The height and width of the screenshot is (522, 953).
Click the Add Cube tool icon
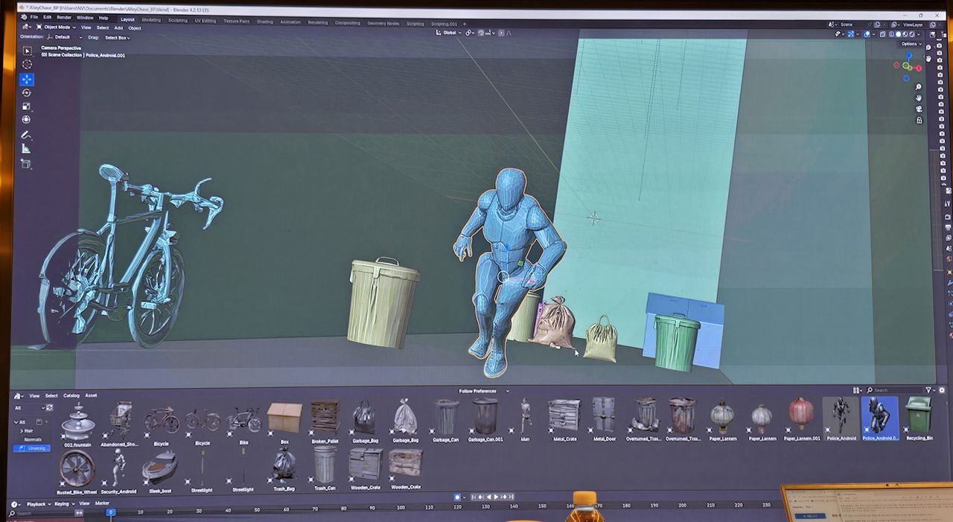click(x=27, y=164)
